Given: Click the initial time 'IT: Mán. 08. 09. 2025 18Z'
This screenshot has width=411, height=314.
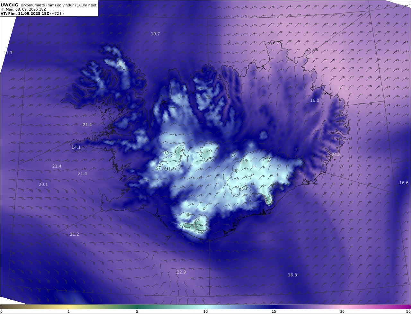Looking at the screenshot, I should [x=23, y=9].
